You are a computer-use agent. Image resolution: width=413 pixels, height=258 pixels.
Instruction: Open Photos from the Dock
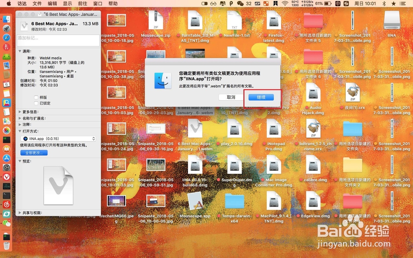pos(7,130)
